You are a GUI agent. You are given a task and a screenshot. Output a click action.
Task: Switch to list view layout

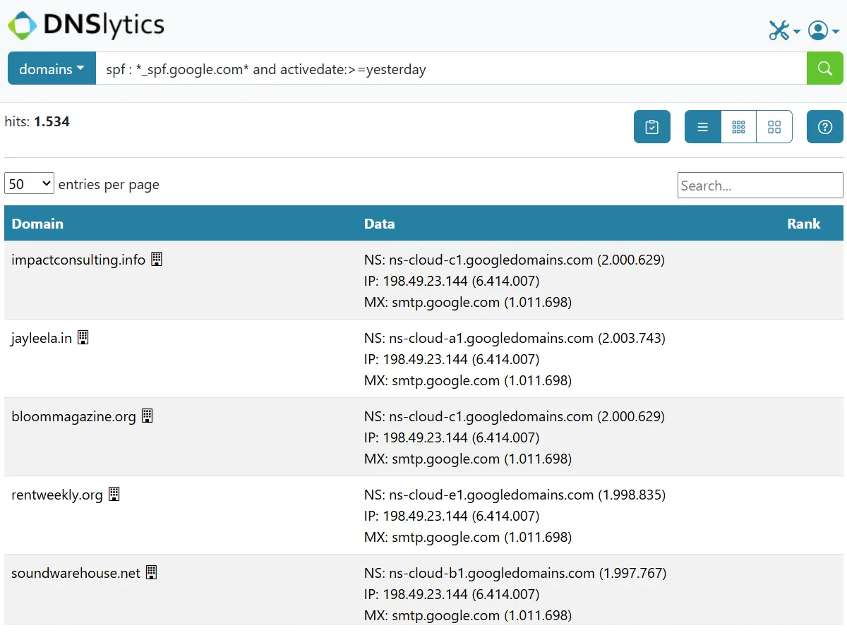tap(703, 127)
